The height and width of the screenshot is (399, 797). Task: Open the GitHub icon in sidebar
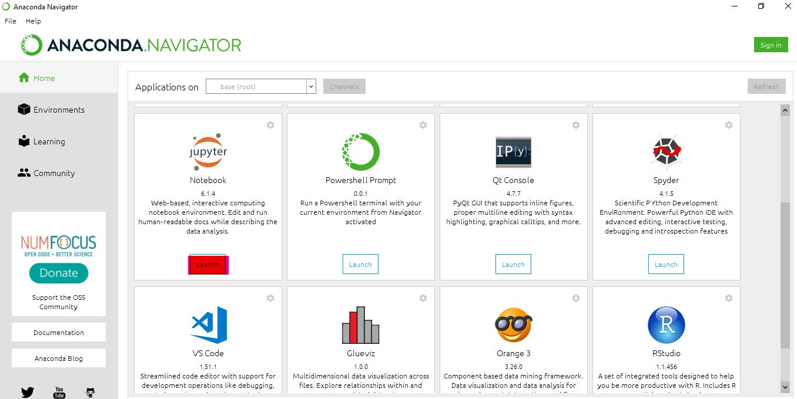click(90, 392)
